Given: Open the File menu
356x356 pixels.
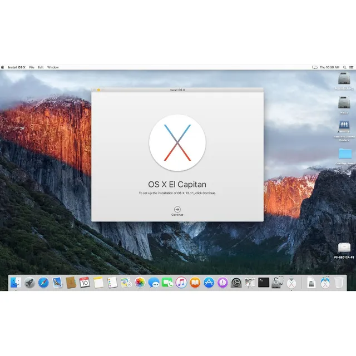Looking at the screenshot, I should (x=32, y=67).
